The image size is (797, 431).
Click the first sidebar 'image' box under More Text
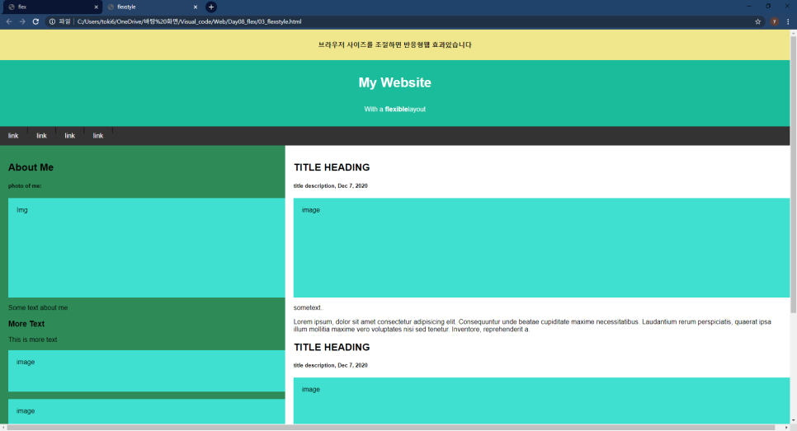tap(146, 371)
